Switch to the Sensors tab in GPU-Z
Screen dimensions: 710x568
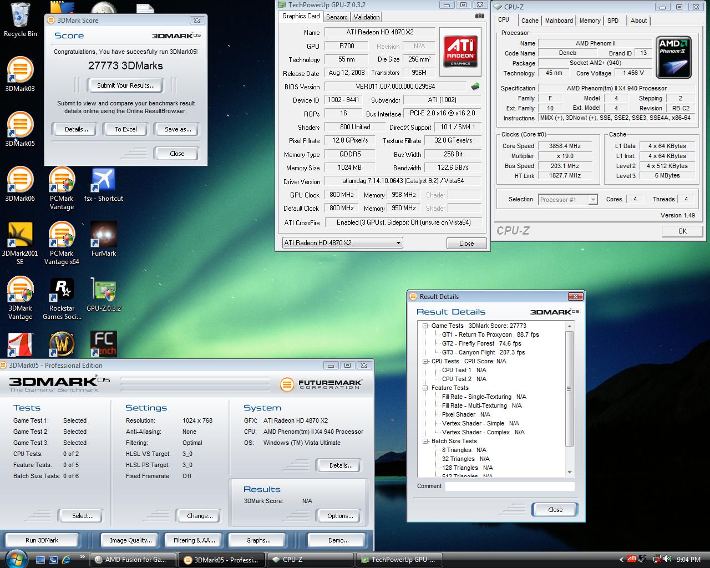click(337, 17)
